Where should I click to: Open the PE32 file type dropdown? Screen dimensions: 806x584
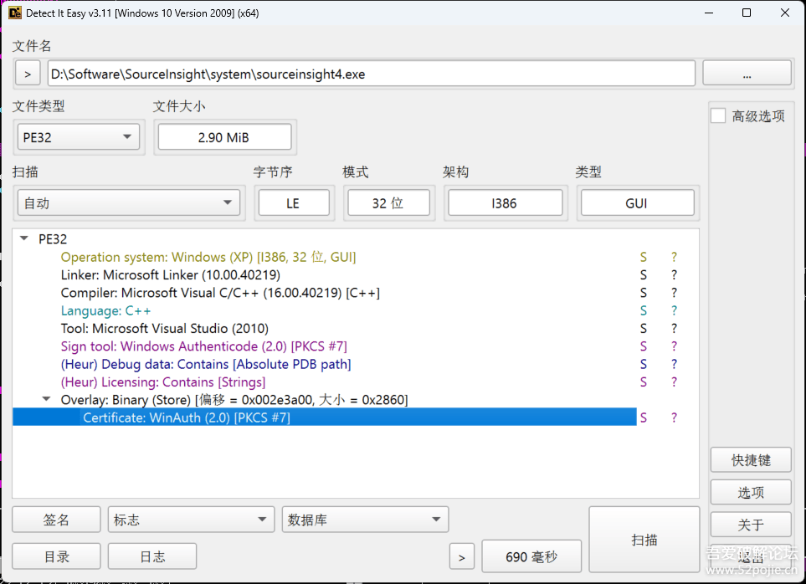coord(78,137)
